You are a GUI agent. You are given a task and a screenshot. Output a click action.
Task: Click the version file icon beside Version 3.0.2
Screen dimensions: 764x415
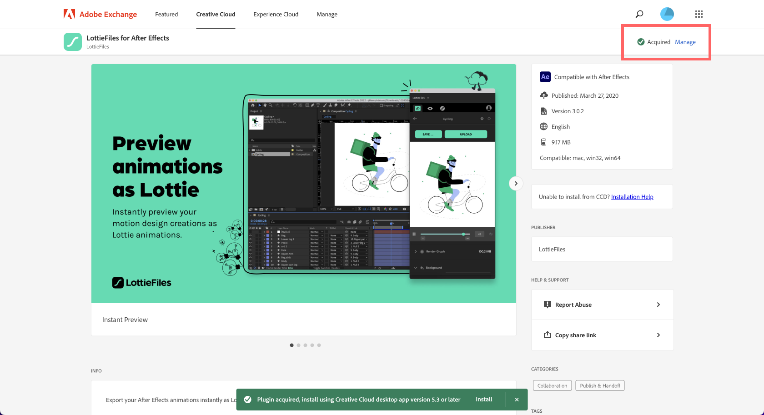543,111
